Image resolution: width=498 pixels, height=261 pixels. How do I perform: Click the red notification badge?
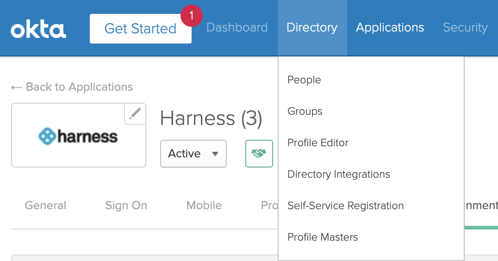[192, 16]
